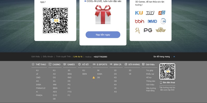Viewport: 207px width, 103px height.
Task: Open the Giới thiệu link in the dark bar
Action: (x=35, y=57)
